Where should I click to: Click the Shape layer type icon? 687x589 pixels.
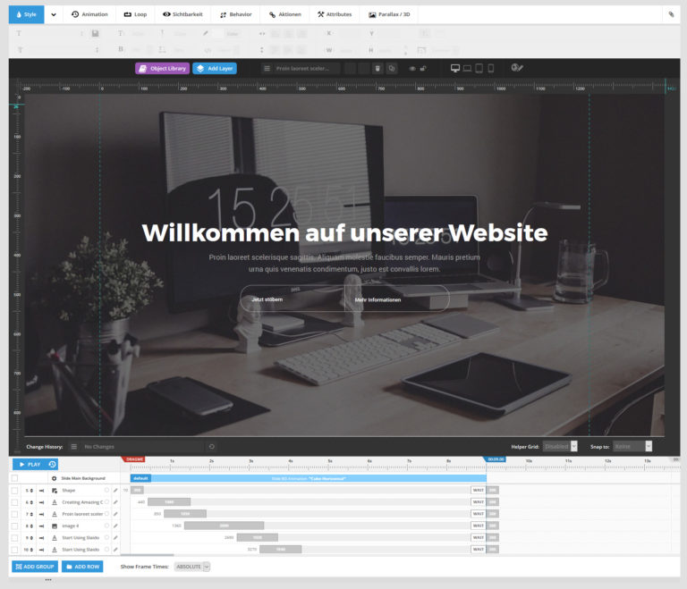tap(55, 491)
